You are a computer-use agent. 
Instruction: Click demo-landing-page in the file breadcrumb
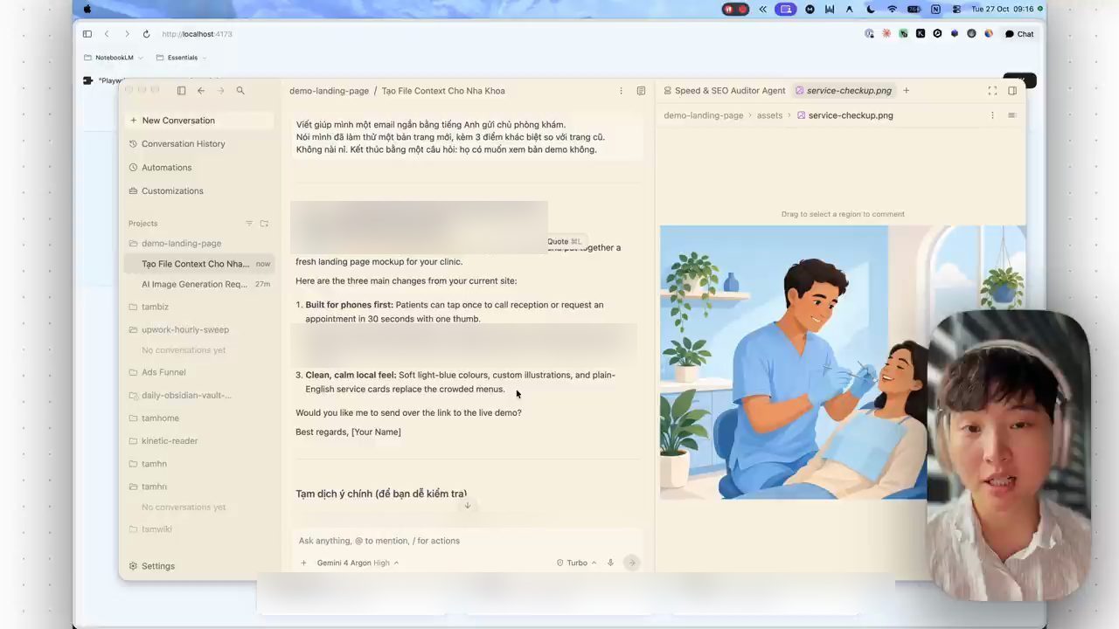click(x=704, y=115)
